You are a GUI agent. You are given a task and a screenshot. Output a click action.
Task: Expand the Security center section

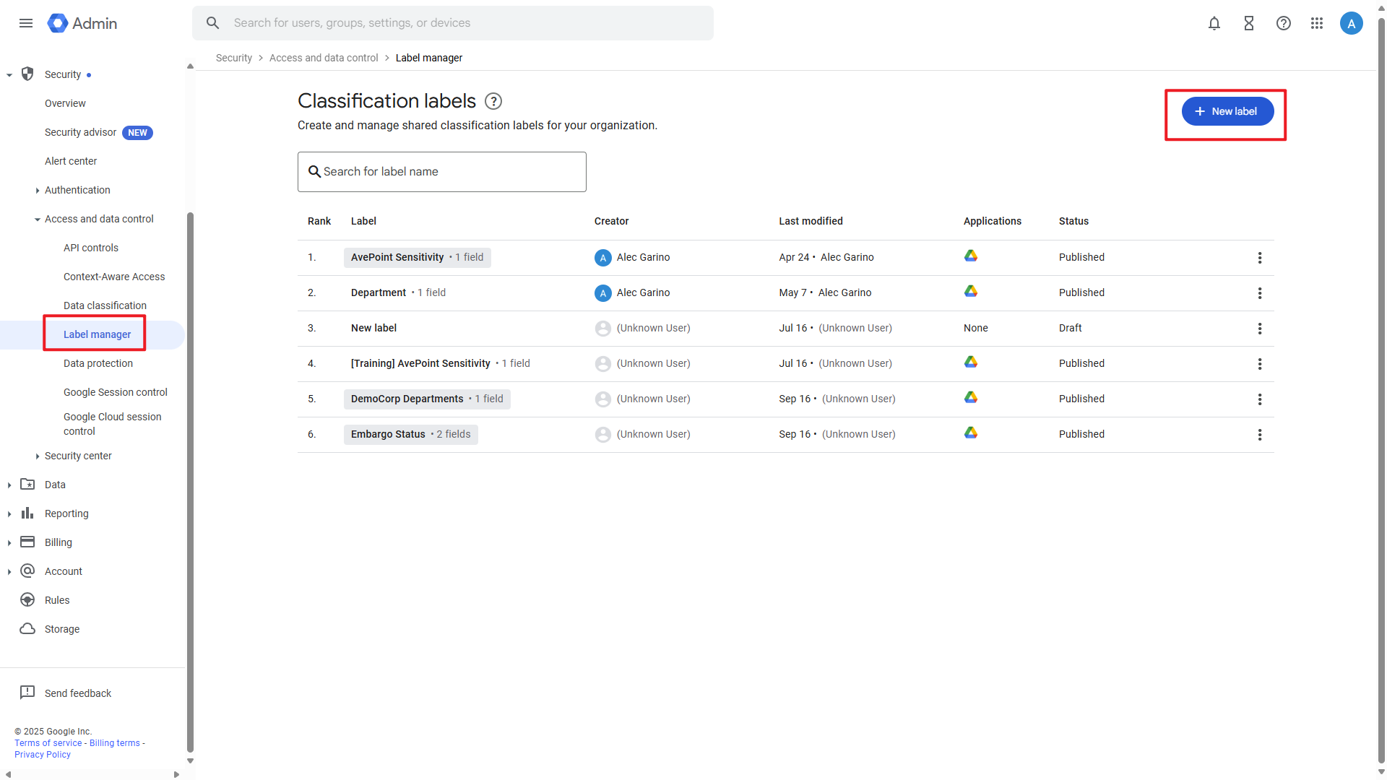click(x=38, y=456)
